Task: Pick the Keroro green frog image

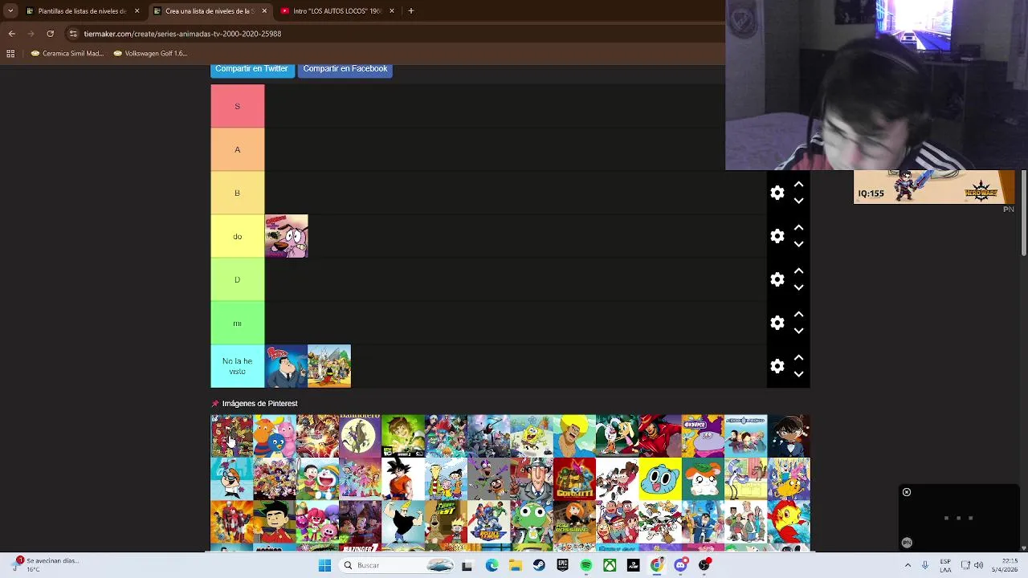Action: point(532,523)
